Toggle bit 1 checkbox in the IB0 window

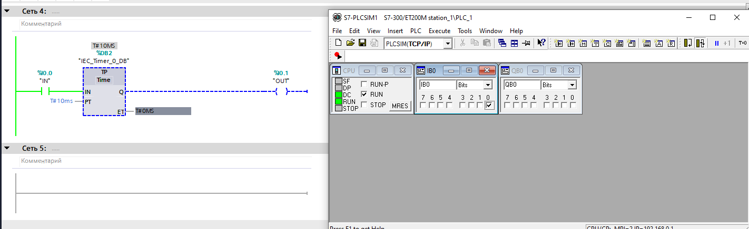click(x=480, y=106)
